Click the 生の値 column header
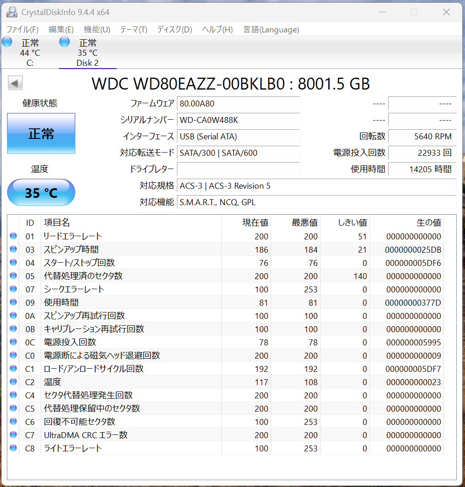Screen dimensions: 465x487 pyautogui.click(x=407, y=222)
